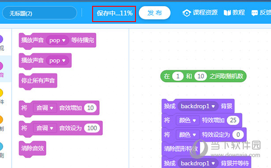Viewport: 271px width, 168px height.
Task: Open the 反馈 feedback chat icon
Action: pyautogui.click(x=254, y=13)
